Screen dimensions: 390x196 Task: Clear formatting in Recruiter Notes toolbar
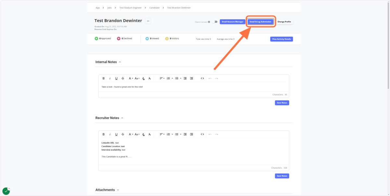click(x=149, y=134)
